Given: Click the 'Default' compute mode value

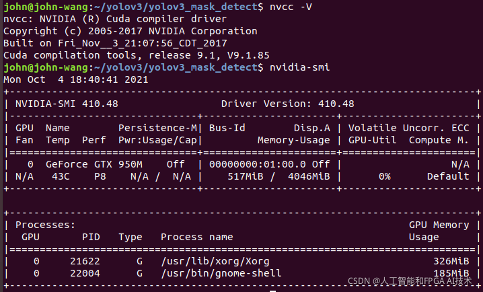Looking at the screenshot, I should [x=448, y=176].
